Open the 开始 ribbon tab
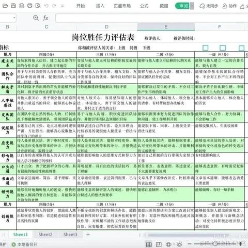The image size is (248, 248). pyautogui.click(x=81, y=6)
